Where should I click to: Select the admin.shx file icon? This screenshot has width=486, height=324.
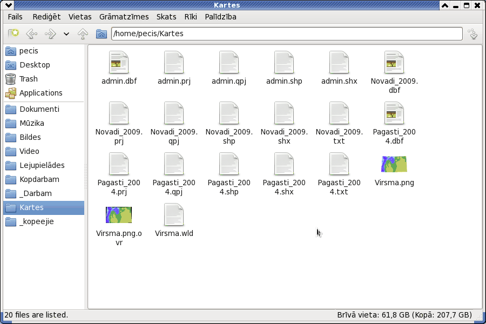click(339, 63)
